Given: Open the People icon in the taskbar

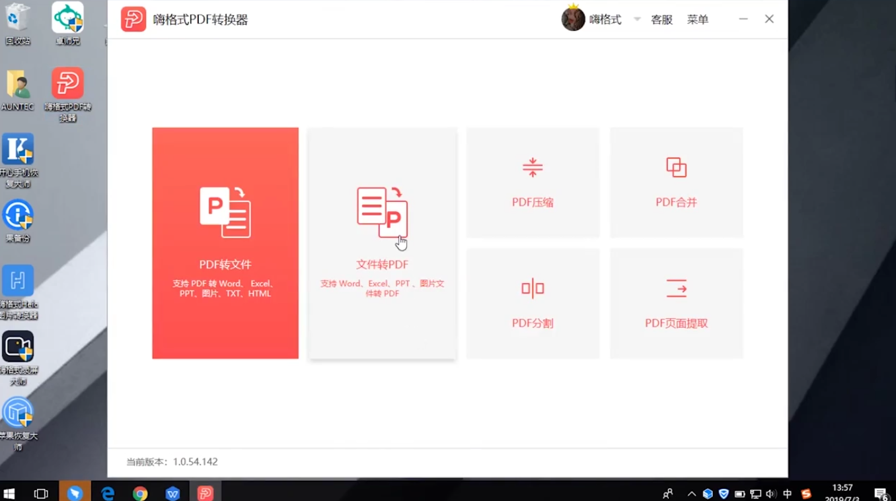Looking at the screenshot, I should tap(668, 493).
